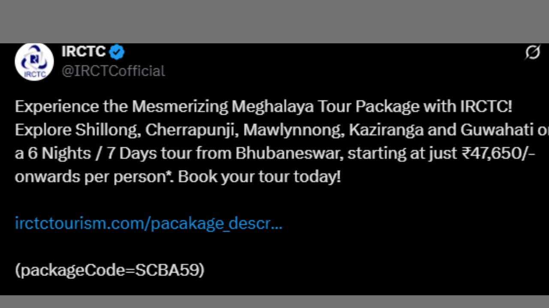Click the word Shillong in the post
This screenshot has width=549, height=308.
pyautogui.click(x=108, y=130)
